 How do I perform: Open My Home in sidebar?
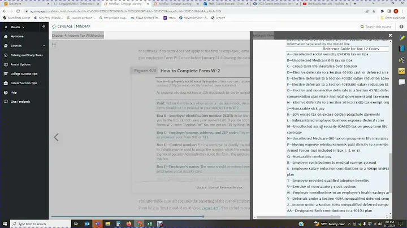click(17, 37)
